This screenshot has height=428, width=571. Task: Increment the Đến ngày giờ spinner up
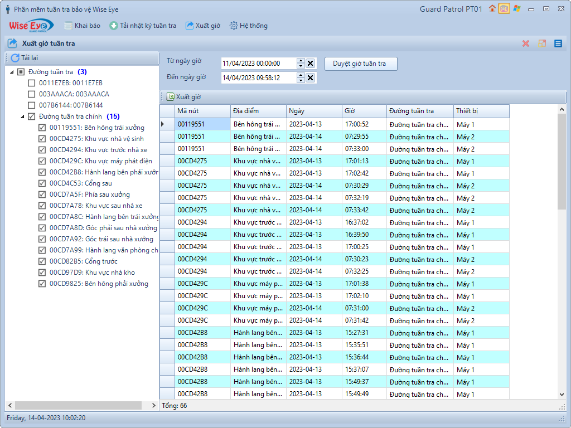click(301, 75)
